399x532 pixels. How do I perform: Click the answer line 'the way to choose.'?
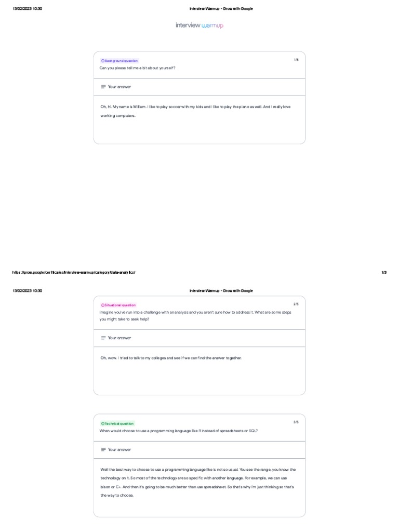[x=117, y=495]
